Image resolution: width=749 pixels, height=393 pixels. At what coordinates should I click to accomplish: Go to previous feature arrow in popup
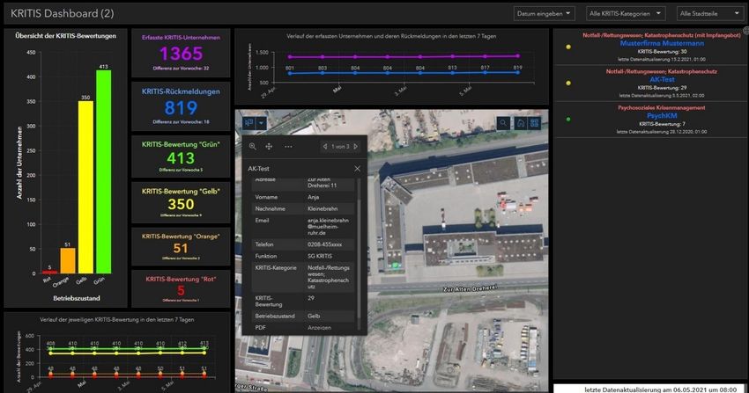click(325, 147)
